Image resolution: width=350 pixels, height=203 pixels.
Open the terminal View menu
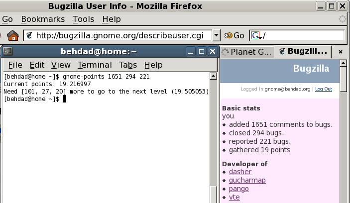61,65
